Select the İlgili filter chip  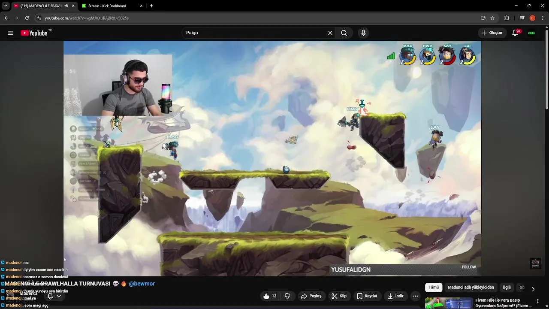(x=507, y=288)
